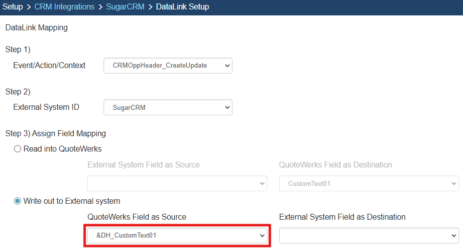Click the Step 3) Assign Field Mapping heading
This screenshot has width=463, height=250.
click(x=55, y=134)
